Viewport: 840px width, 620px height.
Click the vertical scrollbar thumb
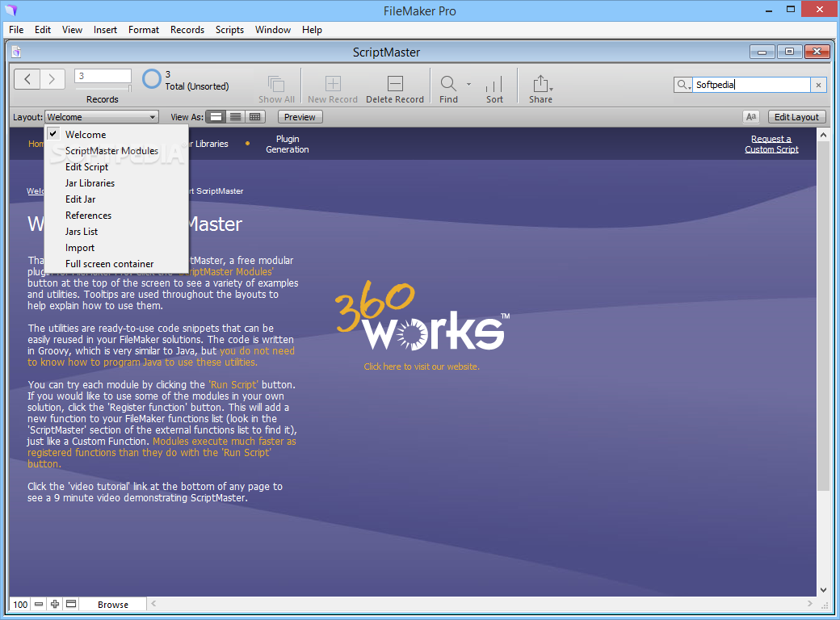(823, 317)
